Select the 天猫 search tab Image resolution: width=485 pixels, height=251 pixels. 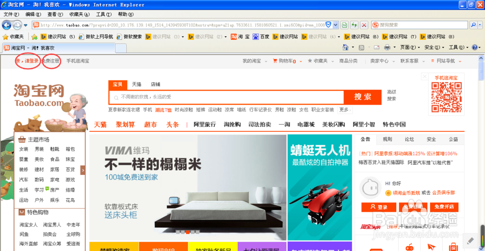pos(136,84)
